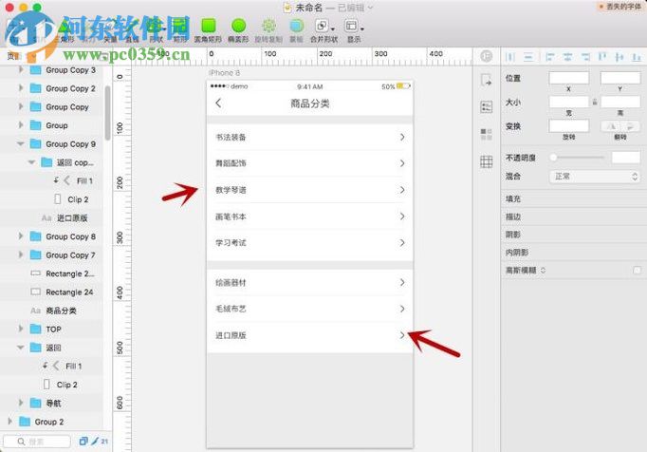Screen dimensions: 647x452
Task: Click the lock icon between width and height
Action: pos(595,102)
